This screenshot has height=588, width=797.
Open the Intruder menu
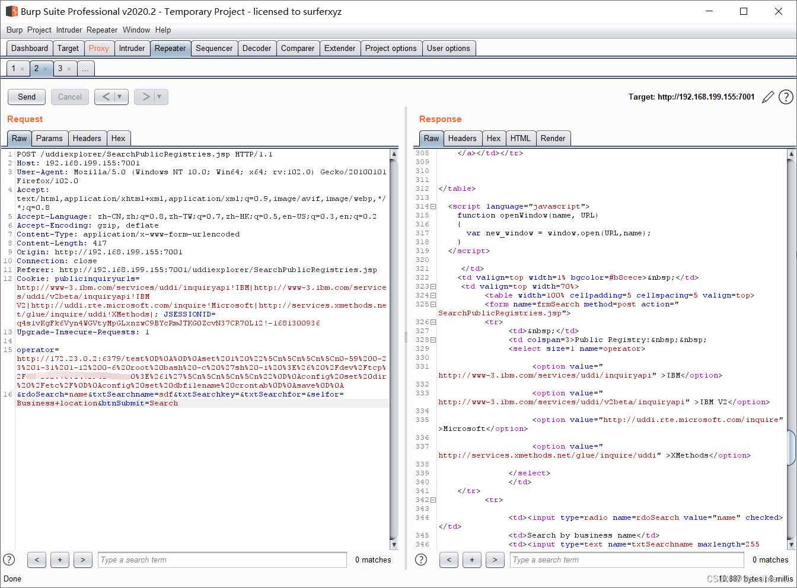click(x=69, y=30)
